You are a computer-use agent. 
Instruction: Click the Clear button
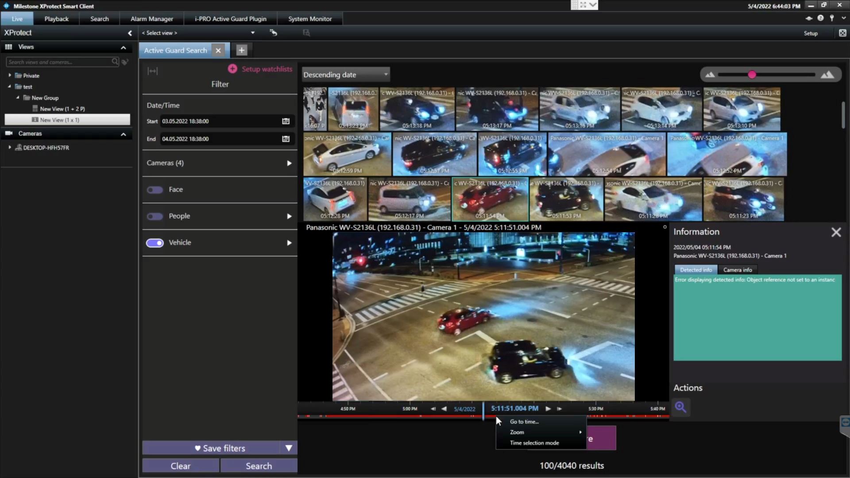pyautogui.click(x=180, y=466)
